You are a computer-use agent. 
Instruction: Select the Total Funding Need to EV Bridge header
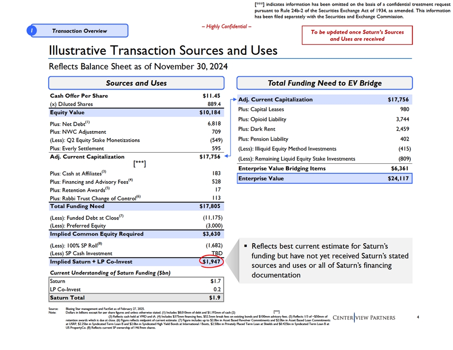point(324,83)
